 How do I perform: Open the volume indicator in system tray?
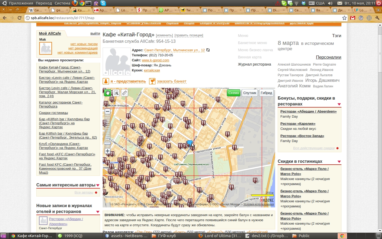click(330, 3)
